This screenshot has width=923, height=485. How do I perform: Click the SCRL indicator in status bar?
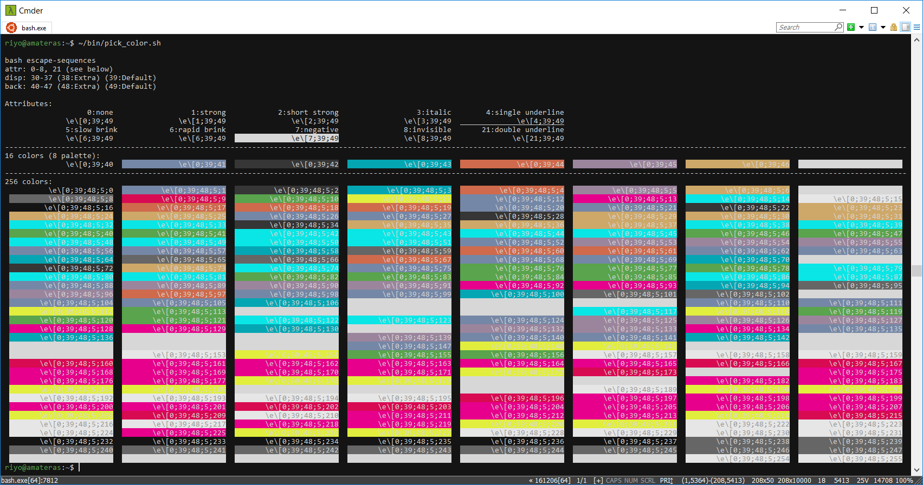[648, 481]
